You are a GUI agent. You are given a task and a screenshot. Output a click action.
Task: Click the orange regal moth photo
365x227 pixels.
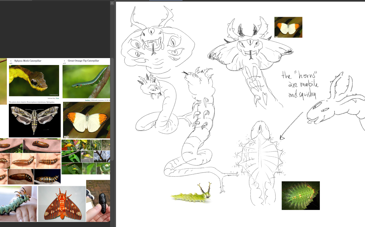(x=62, y=204)
